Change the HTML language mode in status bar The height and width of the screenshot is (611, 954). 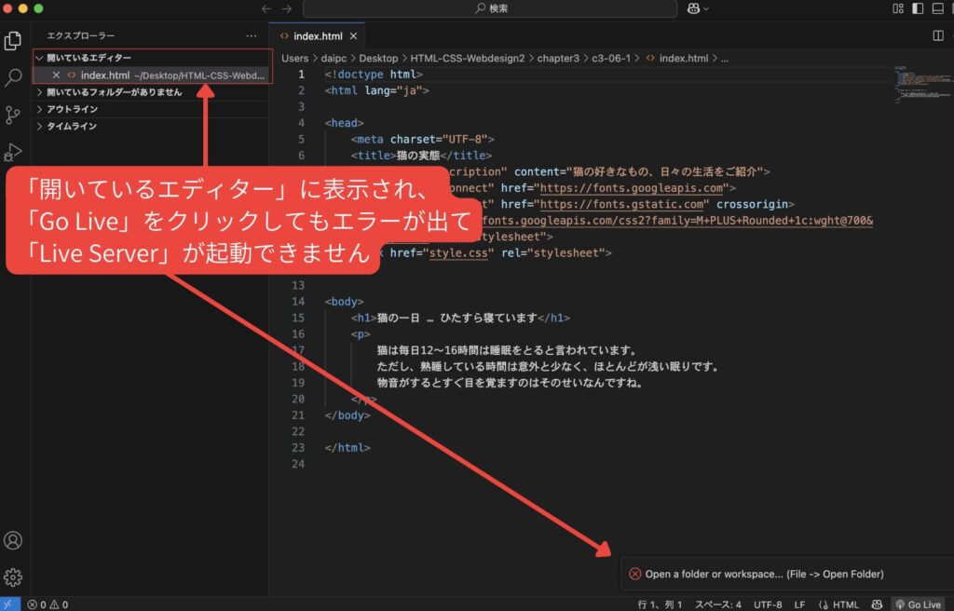(x=839, y=604)
